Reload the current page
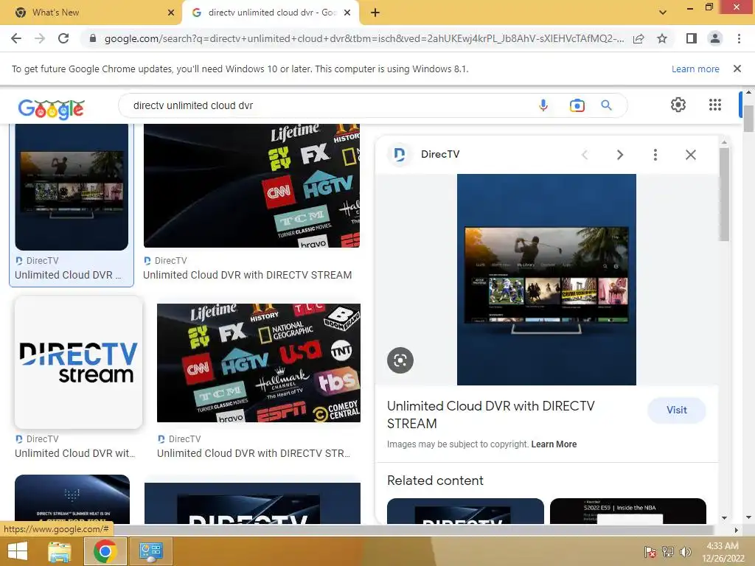 pos(63,38)
